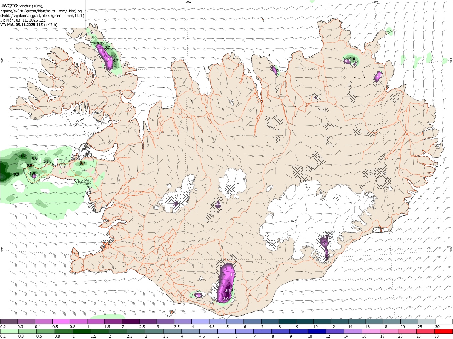Click the 'IT: Mán. 03. 11. 2025 12Z' line

[23, 20]
